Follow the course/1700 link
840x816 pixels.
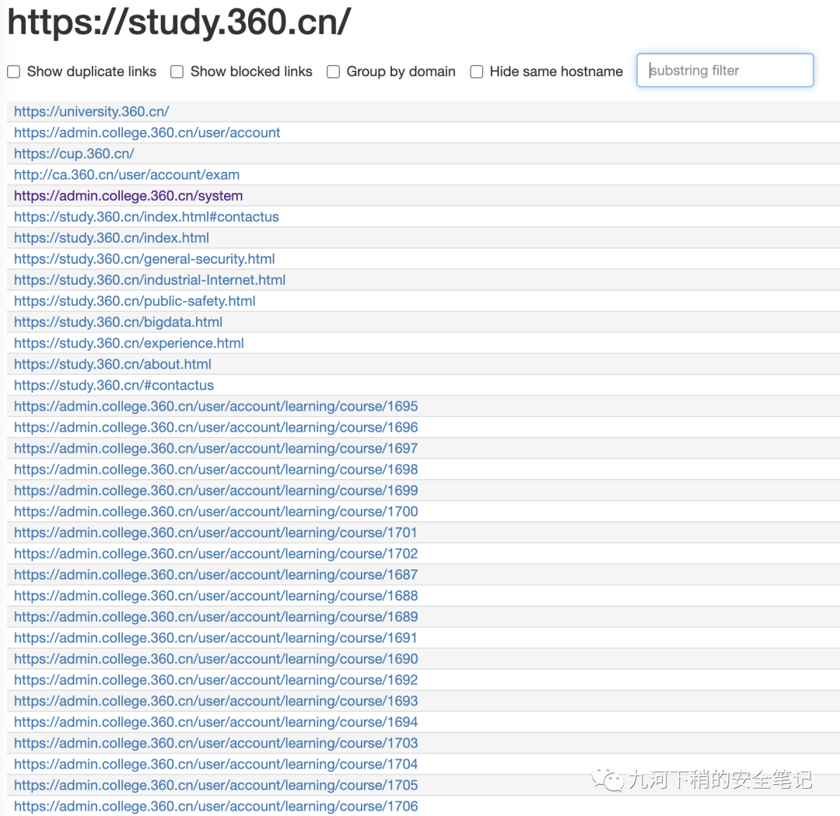[x=216, y=512]
